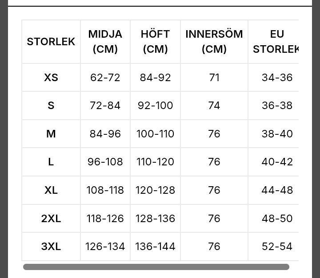Click the EU size 38-40 cell
This screenshot has height=278, width=320.
277,134
